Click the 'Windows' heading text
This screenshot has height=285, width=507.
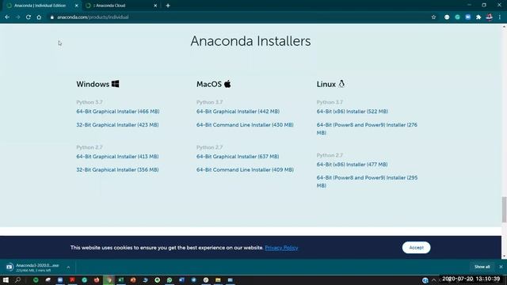click(93, 84)
